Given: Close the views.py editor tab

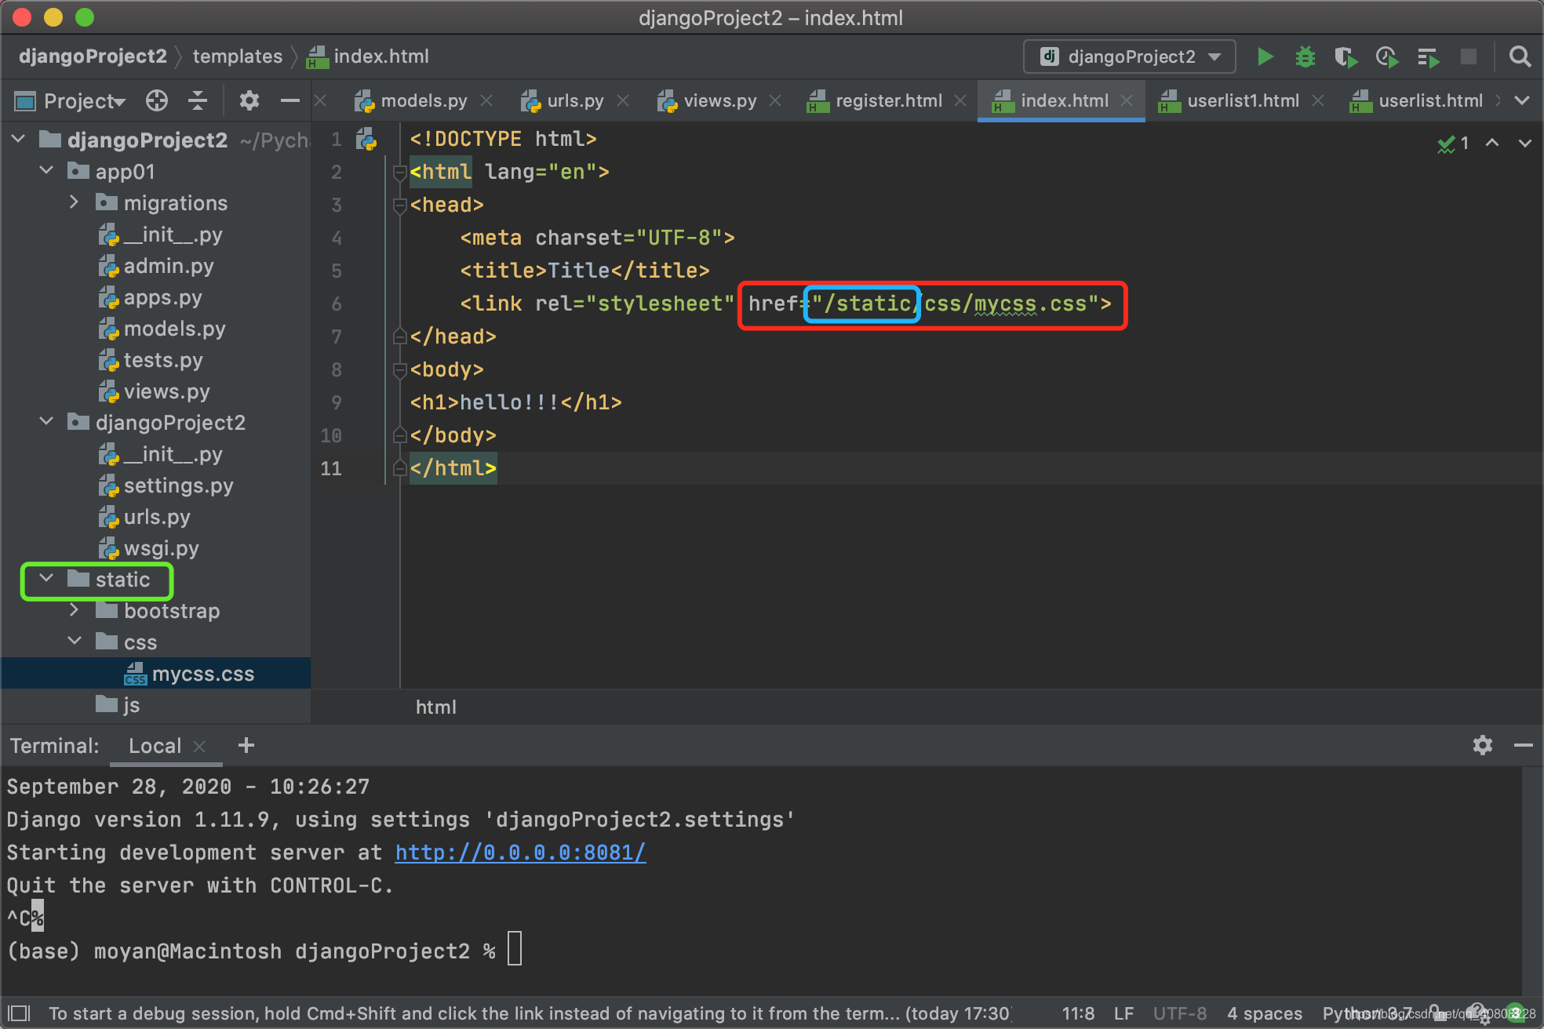Looking at the screenshot, I should pyautogui.click(x=775, y=100).
